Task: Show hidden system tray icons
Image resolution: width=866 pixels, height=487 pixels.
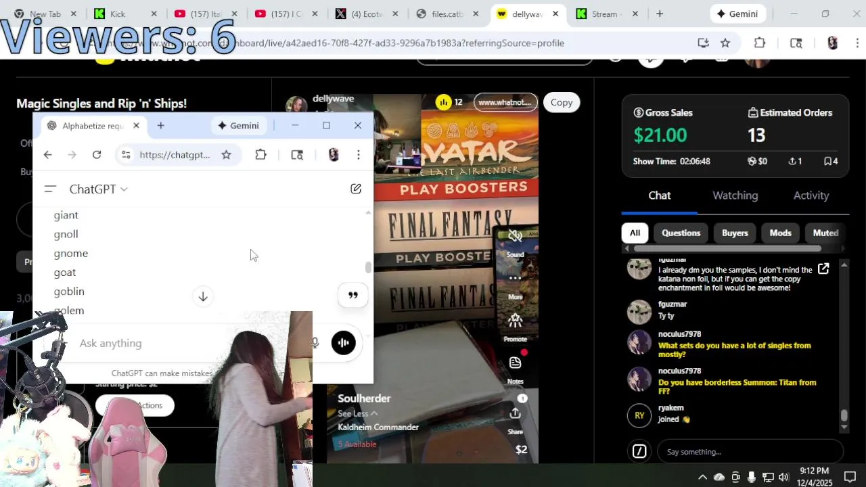Action: click(x=702, y=477)
